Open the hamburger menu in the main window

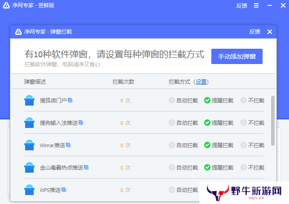coord(256,5)
